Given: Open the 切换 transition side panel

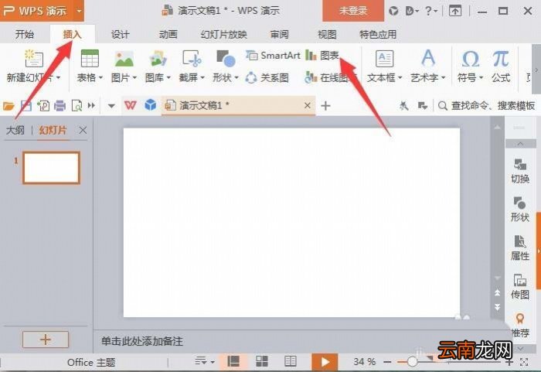Looking at the screenshot, I should click(x=520, y=171).
